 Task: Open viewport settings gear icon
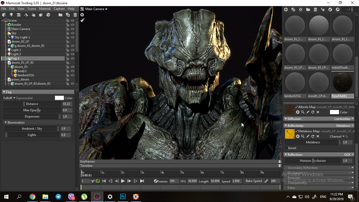click(82, 15)
